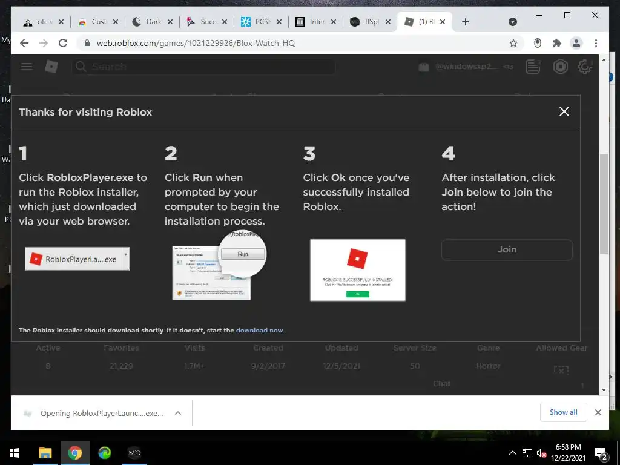The height and width of the screenshot is (465, 620).
Task: Click the forward navigation arrow
Action: [x=44, y=43]
